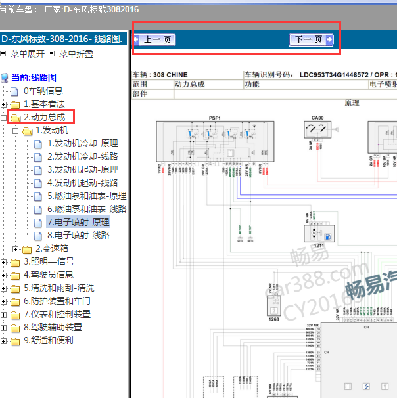Open 4.发动机起动-线路 diagram
This screenshot has width=397, height=398.
pyautogui.click(x=83, y=183)
